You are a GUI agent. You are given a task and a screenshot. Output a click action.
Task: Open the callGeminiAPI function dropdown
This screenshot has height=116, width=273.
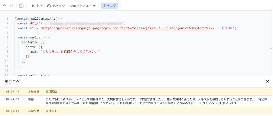pos(82,6)
